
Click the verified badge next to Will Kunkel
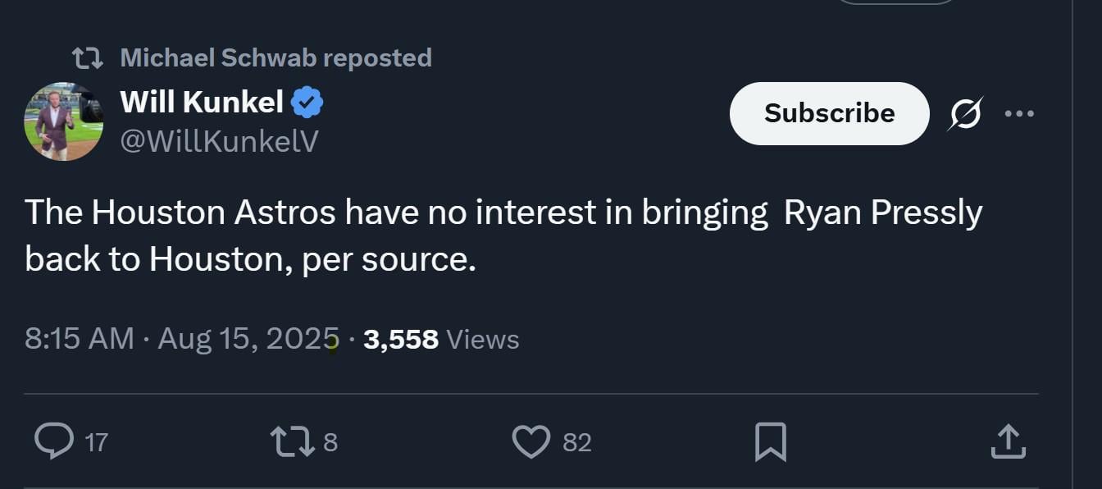307,100
